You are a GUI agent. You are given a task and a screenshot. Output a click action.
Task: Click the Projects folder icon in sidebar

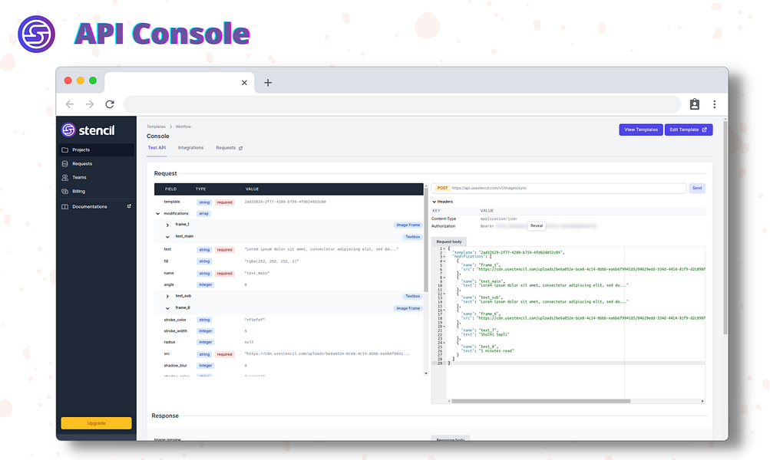64,150
